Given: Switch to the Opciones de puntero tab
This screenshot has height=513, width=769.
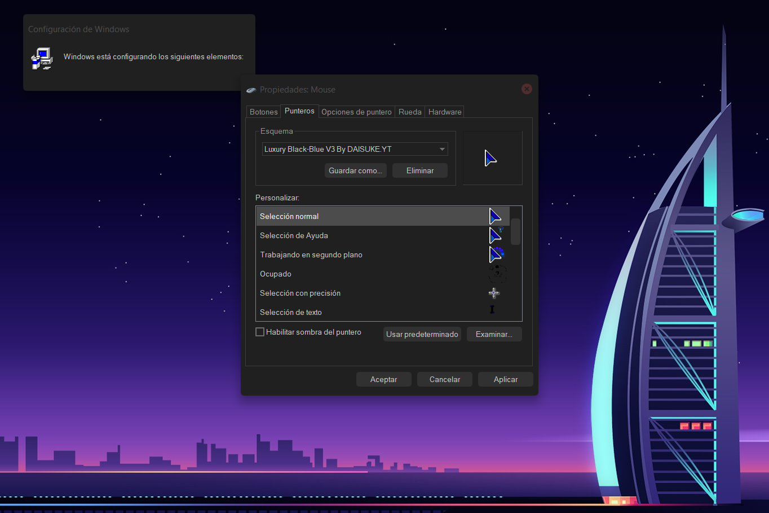Looking at the screenshot, I should pyautogui.click(x=356, y=112).
